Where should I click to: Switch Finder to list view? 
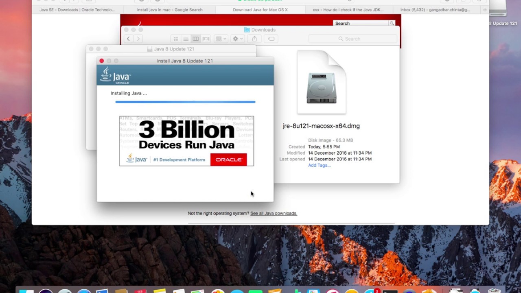coord(186,39)
